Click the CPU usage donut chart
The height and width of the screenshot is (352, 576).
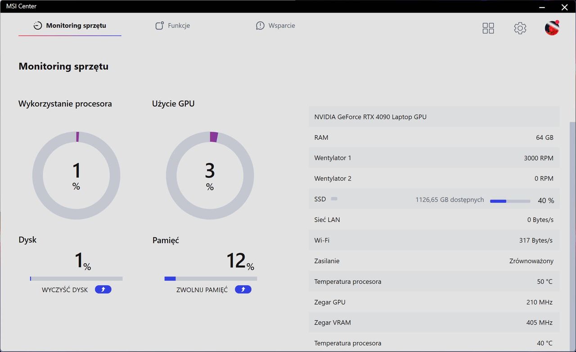coord(76,176)
